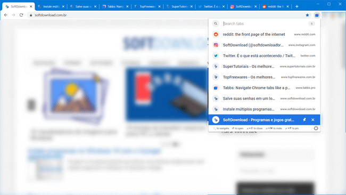Viewport: 346px width, 195px height.
Task: Switch to SoftDownload (@softdownloadbr list entry
Action: pyautogui.click(x=264, y=45)
